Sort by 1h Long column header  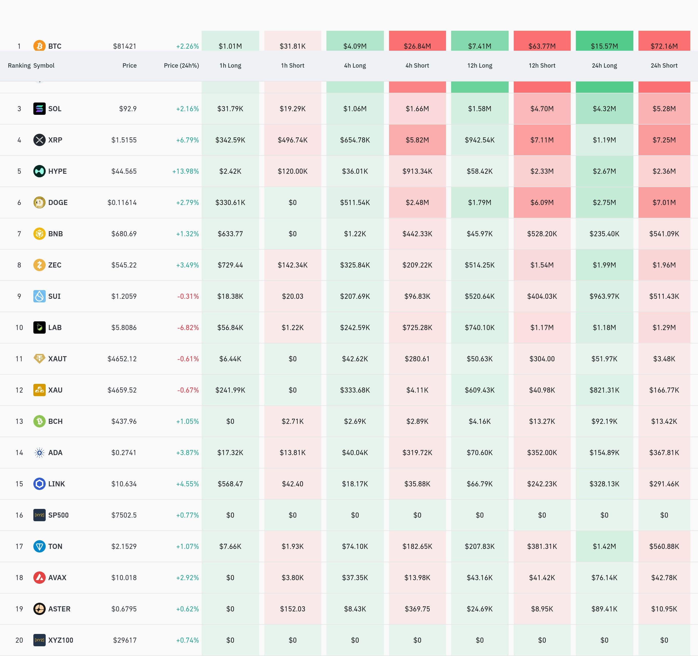pos(230,66)
